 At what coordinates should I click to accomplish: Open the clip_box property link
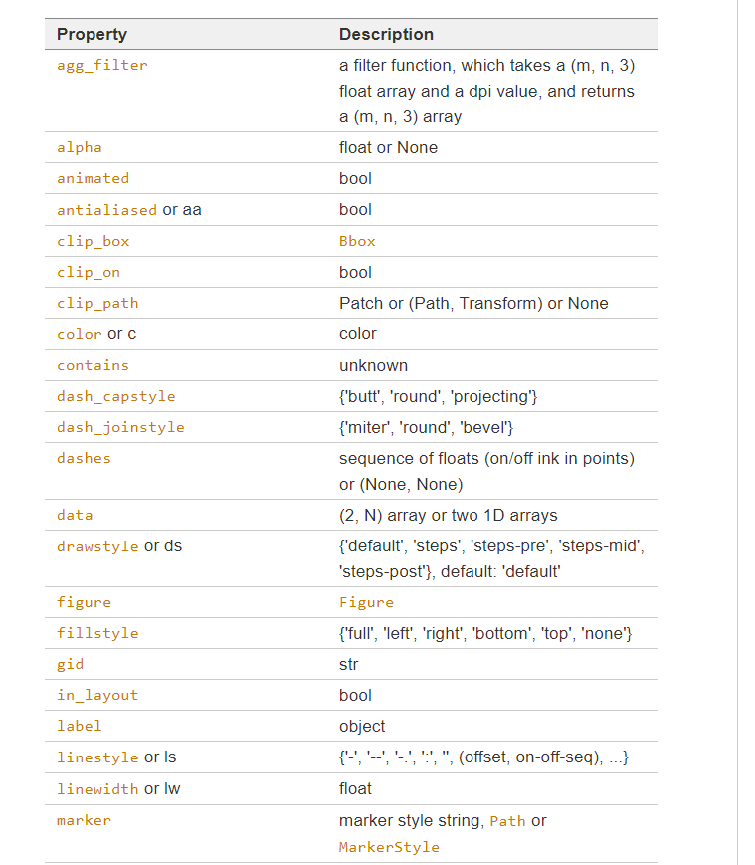click(x=93, y=241)
